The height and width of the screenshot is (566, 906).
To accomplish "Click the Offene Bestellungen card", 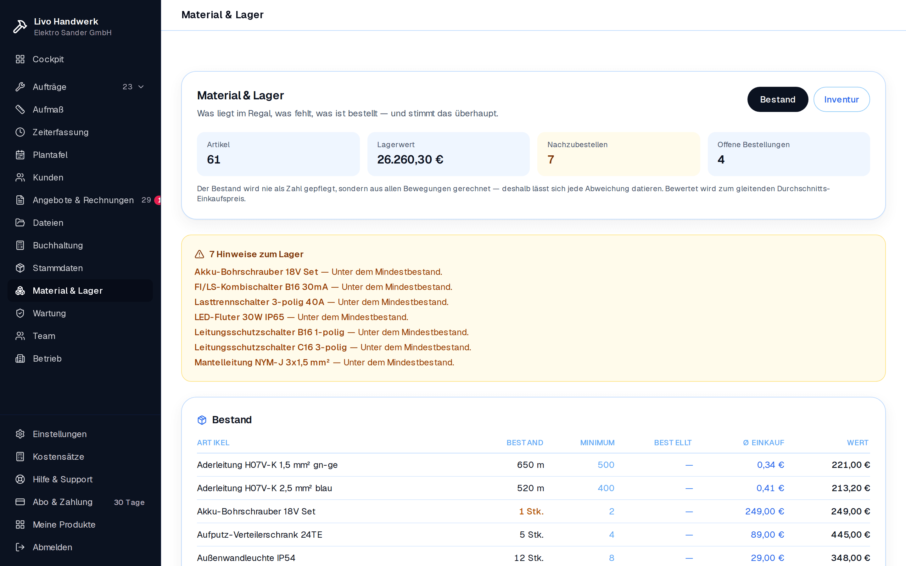I will pyautogui.click(x=788, y=154).
